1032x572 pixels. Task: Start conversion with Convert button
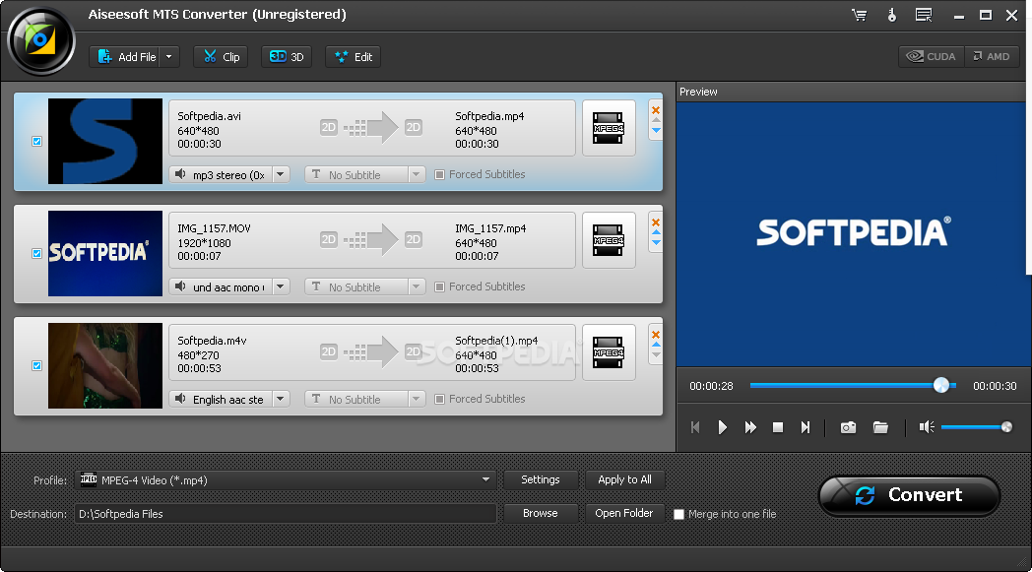909,495
